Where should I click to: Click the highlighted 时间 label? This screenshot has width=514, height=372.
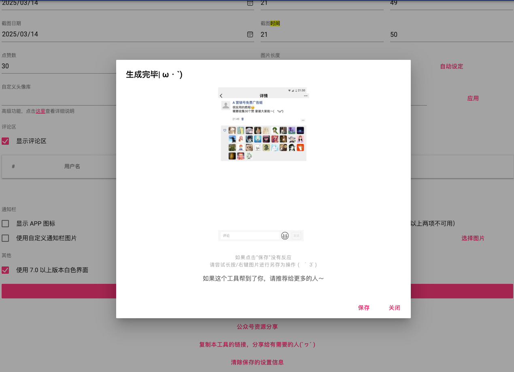click(275, 23)
